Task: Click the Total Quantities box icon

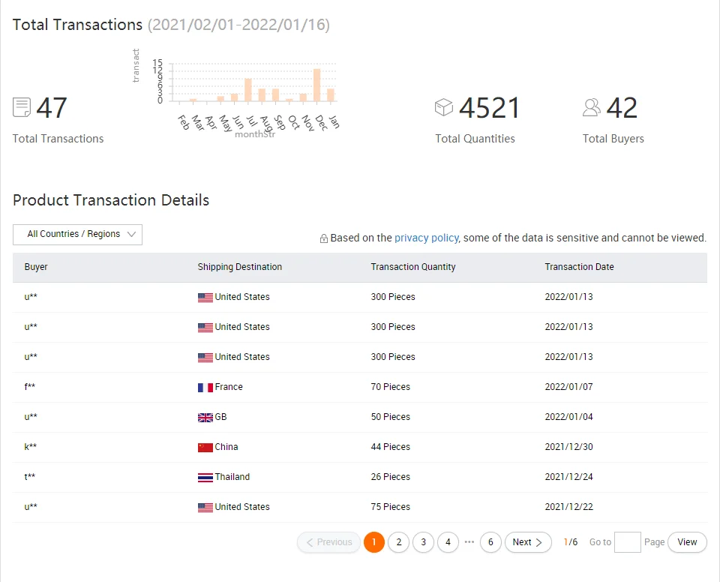Action: point(444,107)
